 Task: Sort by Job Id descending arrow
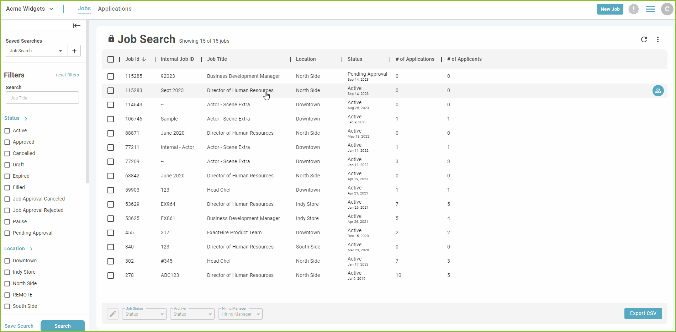point(144,59)
